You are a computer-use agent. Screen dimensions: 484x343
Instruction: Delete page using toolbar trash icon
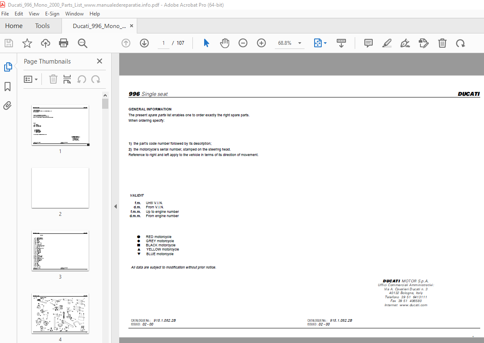click(x=442, y=43)
